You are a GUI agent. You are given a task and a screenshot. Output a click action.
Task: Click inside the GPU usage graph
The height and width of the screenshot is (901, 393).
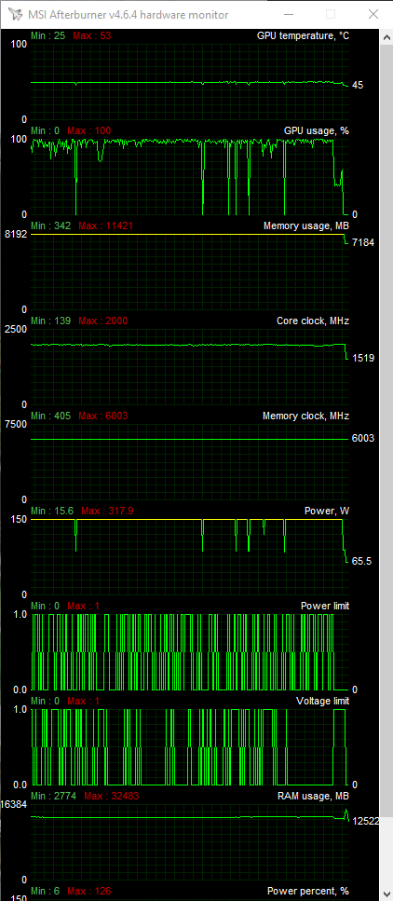(x=190, y=176)
